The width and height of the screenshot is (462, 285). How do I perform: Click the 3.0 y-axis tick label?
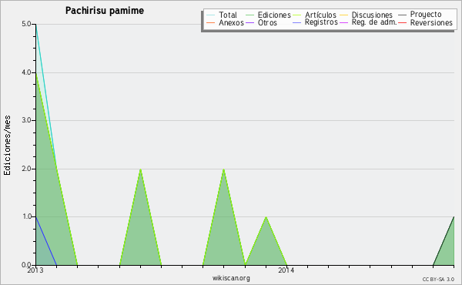pyautogui.click(x=26, y=120)
